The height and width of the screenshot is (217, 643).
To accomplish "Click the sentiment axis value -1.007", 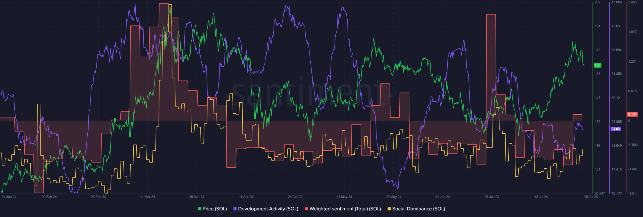I will tap(633, 169).
